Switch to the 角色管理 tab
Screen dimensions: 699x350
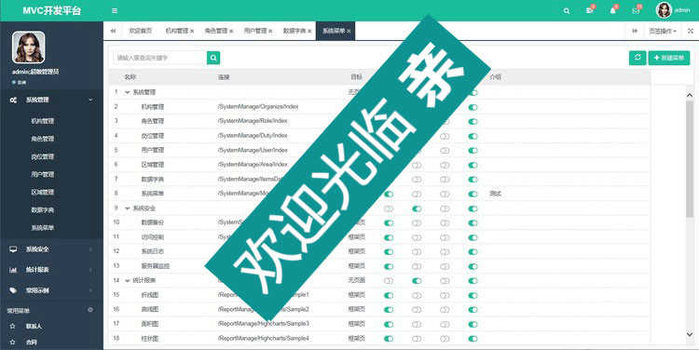pos(216,31)
